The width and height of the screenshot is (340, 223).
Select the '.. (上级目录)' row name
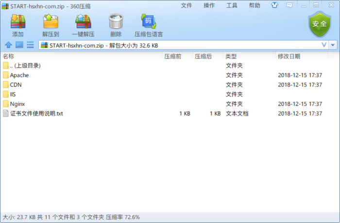pyautogui.click(x=25, y=66)
